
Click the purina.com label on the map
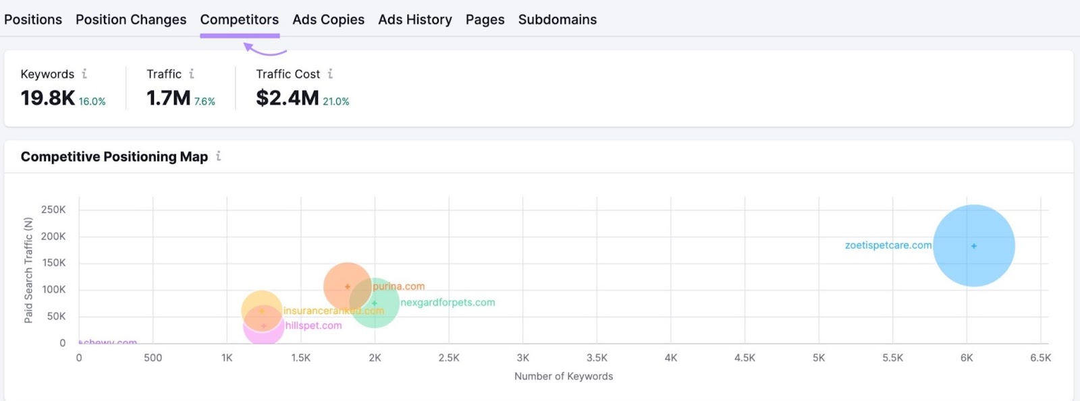399,286
